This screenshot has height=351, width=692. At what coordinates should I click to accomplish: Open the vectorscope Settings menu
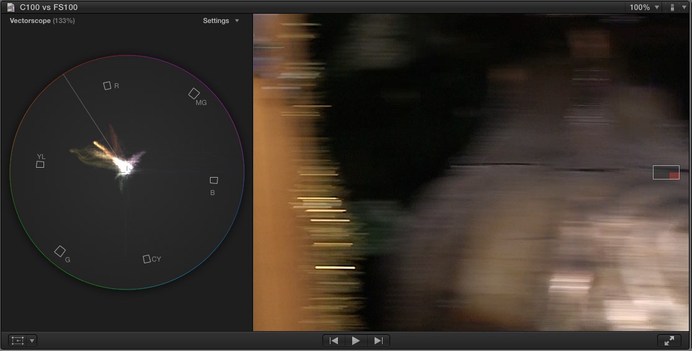[x=221, y=21]
